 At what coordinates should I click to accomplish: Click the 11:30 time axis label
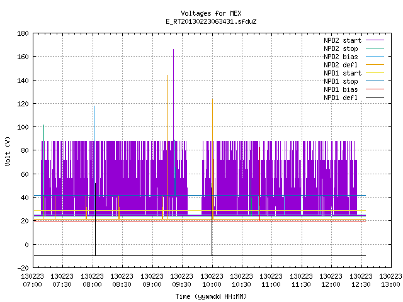[x=301, y=284]
